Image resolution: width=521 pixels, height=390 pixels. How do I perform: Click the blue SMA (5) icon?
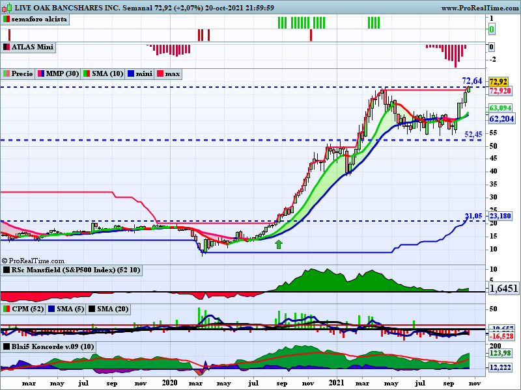point(51,309)
